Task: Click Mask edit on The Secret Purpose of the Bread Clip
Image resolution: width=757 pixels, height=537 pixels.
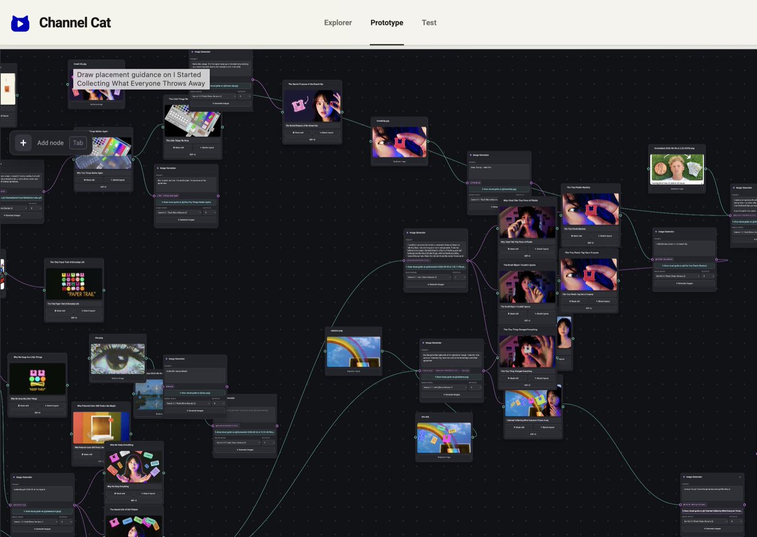Action: [x=298, y=133]
